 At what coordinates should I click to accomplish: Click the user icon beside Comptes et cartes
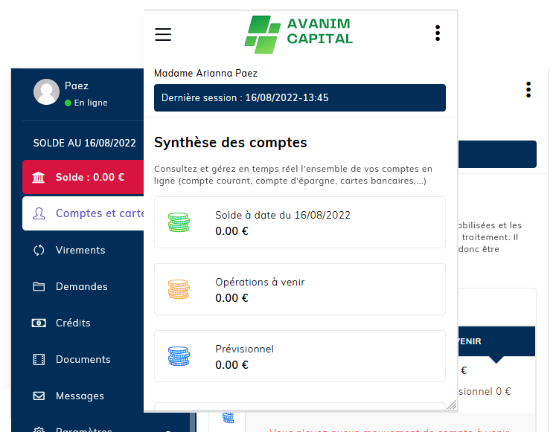pos(39,213)
